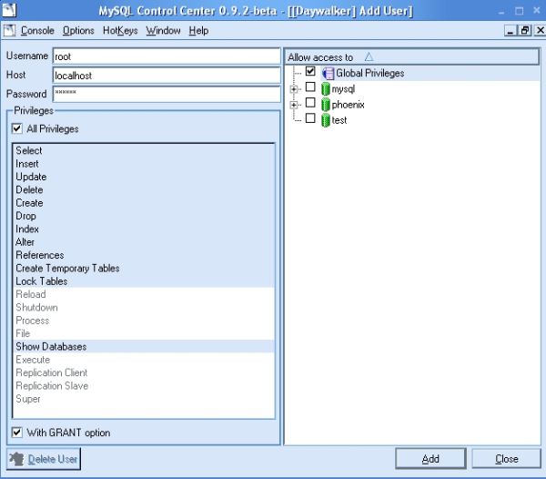Select the Show Databases privilege
Screen dimensions: 546x479
coord(144,347)
